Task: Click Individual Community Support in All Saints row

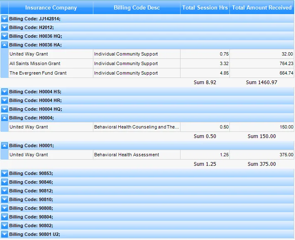Action: 137,63
